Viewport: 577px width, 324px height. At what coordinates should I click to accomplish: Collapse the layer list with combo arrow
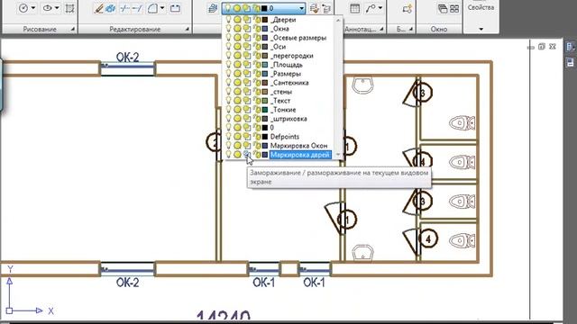[301, 8]
